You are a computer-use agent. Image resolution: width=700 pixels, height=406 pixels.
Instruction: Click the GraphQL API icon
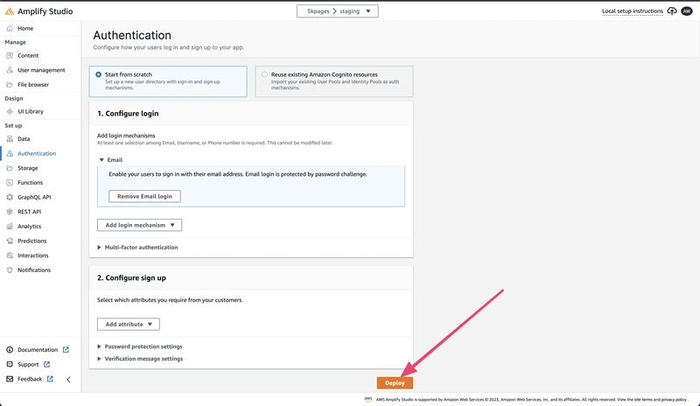point(10,197)
